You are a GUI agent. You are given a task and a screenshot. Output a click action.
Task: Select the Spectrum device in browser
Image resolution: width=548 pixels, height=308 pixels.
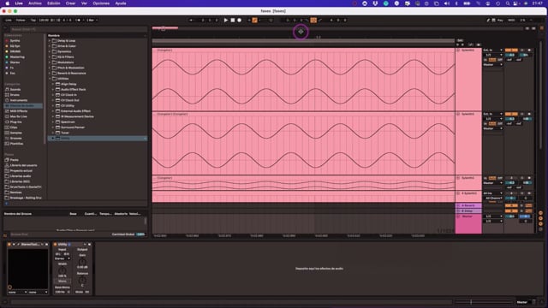pos(68,121)
